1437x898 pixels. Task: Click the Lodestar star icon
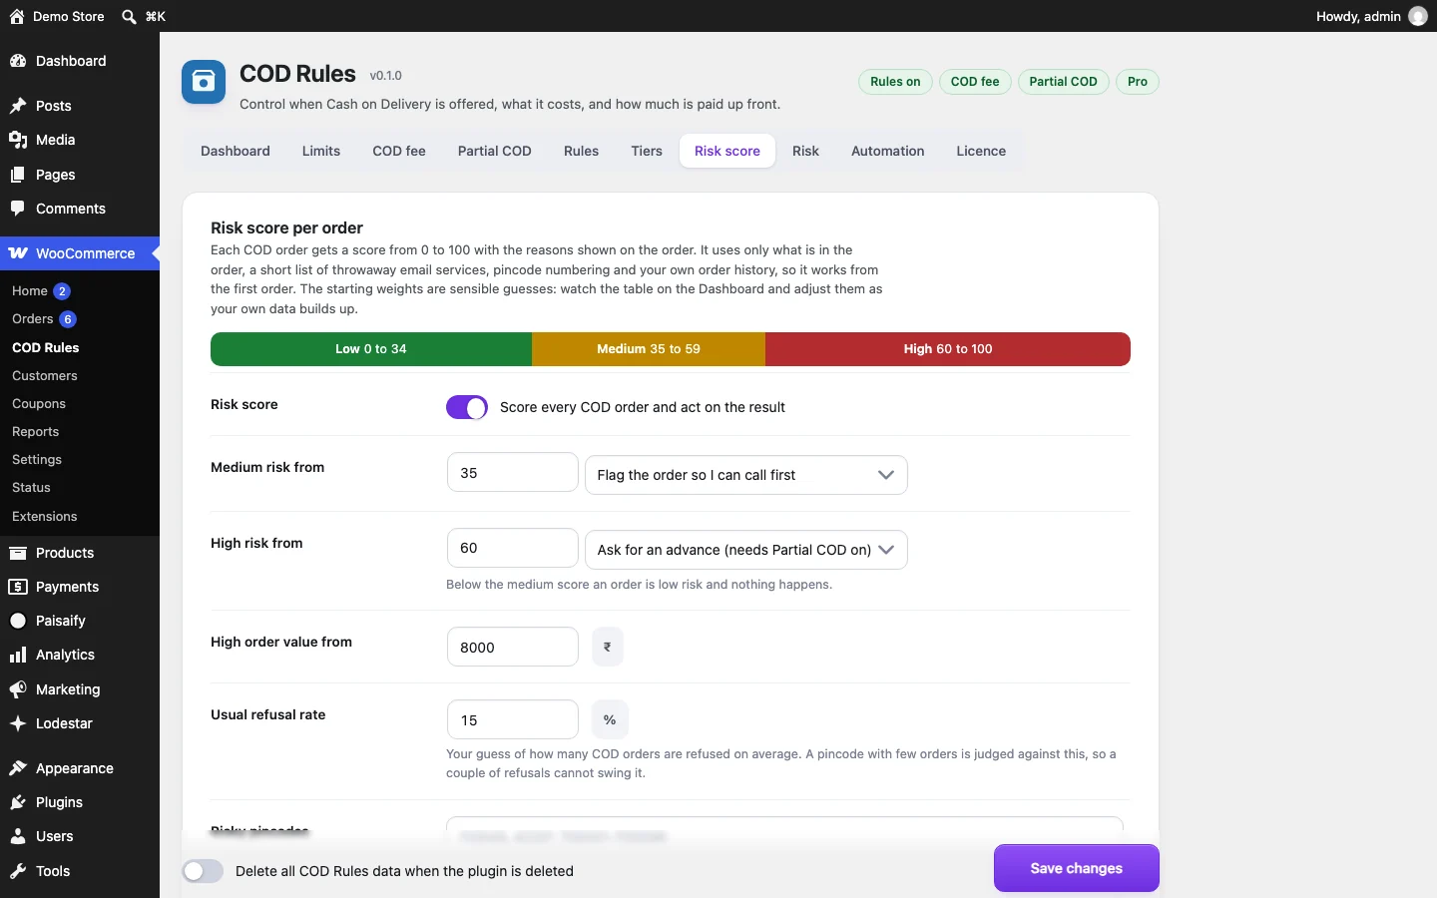pos(18,723)
